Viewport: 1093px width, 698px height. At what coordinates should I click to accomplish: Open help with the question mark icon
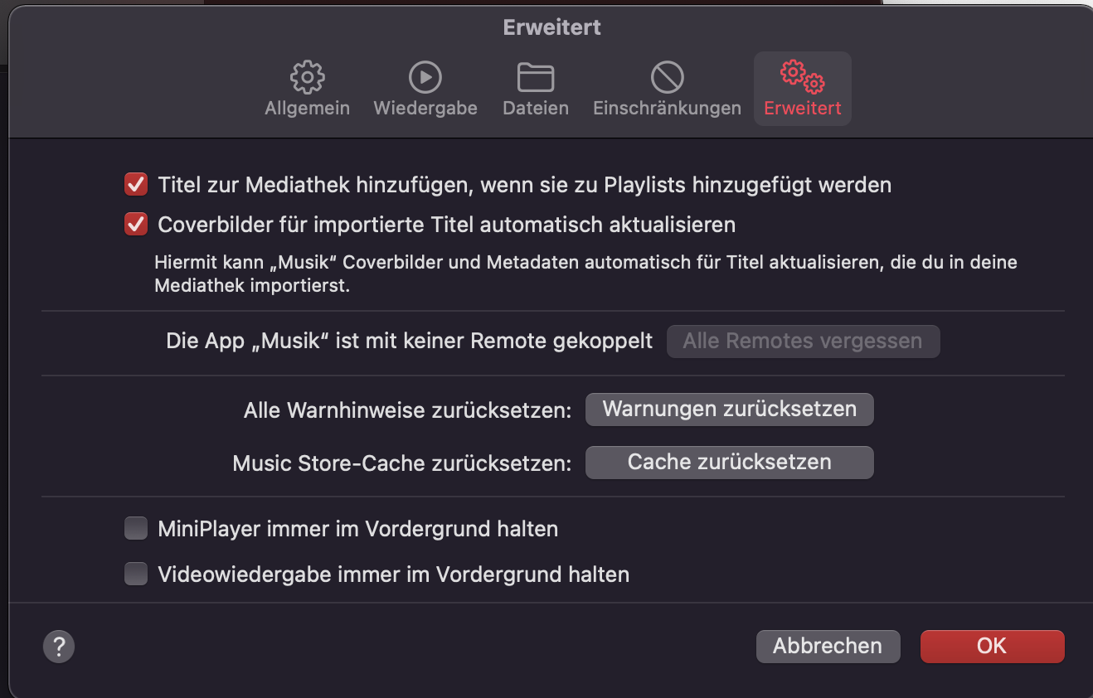click(59, 647)
